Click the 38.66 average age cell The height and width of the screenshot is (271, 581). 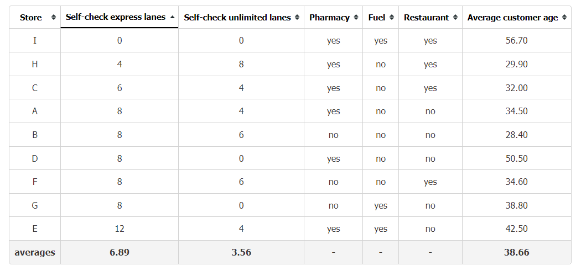pyautogui.click(x=516, y=253)
